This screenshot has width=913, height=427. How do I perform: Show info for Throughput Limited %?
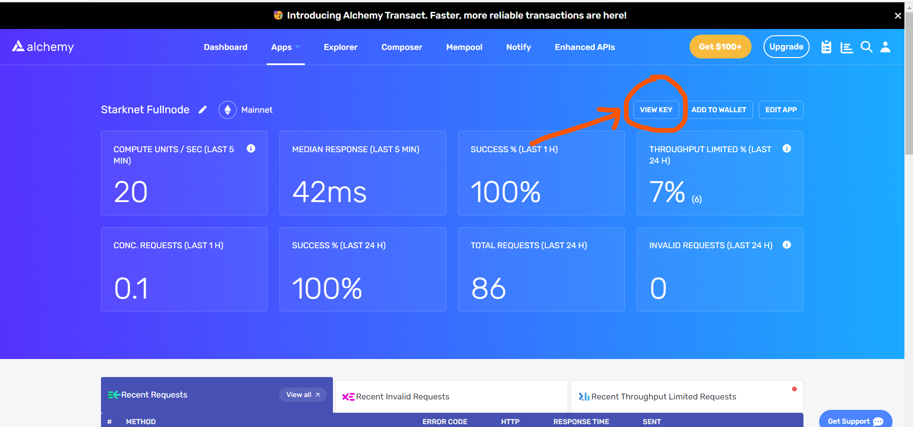[x=787, y=148]
